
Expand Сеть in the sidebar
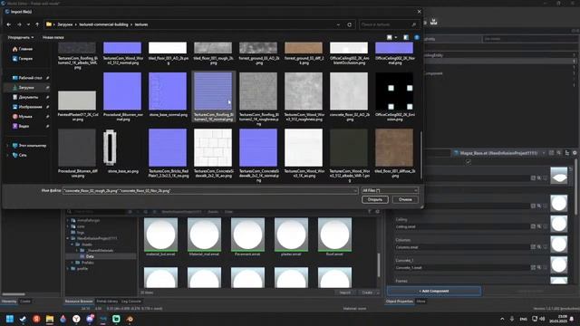(x=8, y=155)
